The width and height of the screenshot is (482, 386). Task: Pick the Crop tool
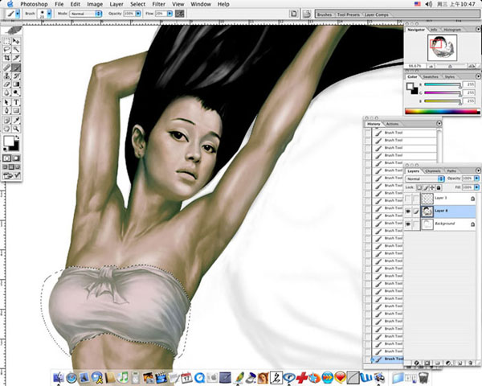(6, 58)
